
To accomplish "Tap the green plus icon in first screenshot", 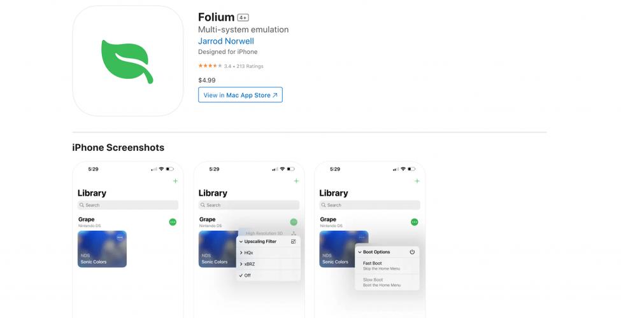I will (x=175, y=181).
